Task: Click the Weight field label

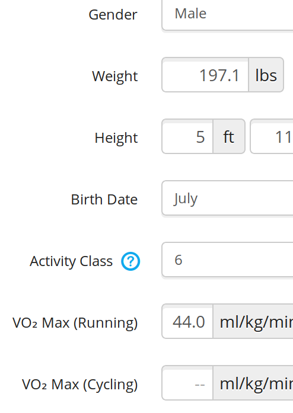Action: click(x=114, y=76)
